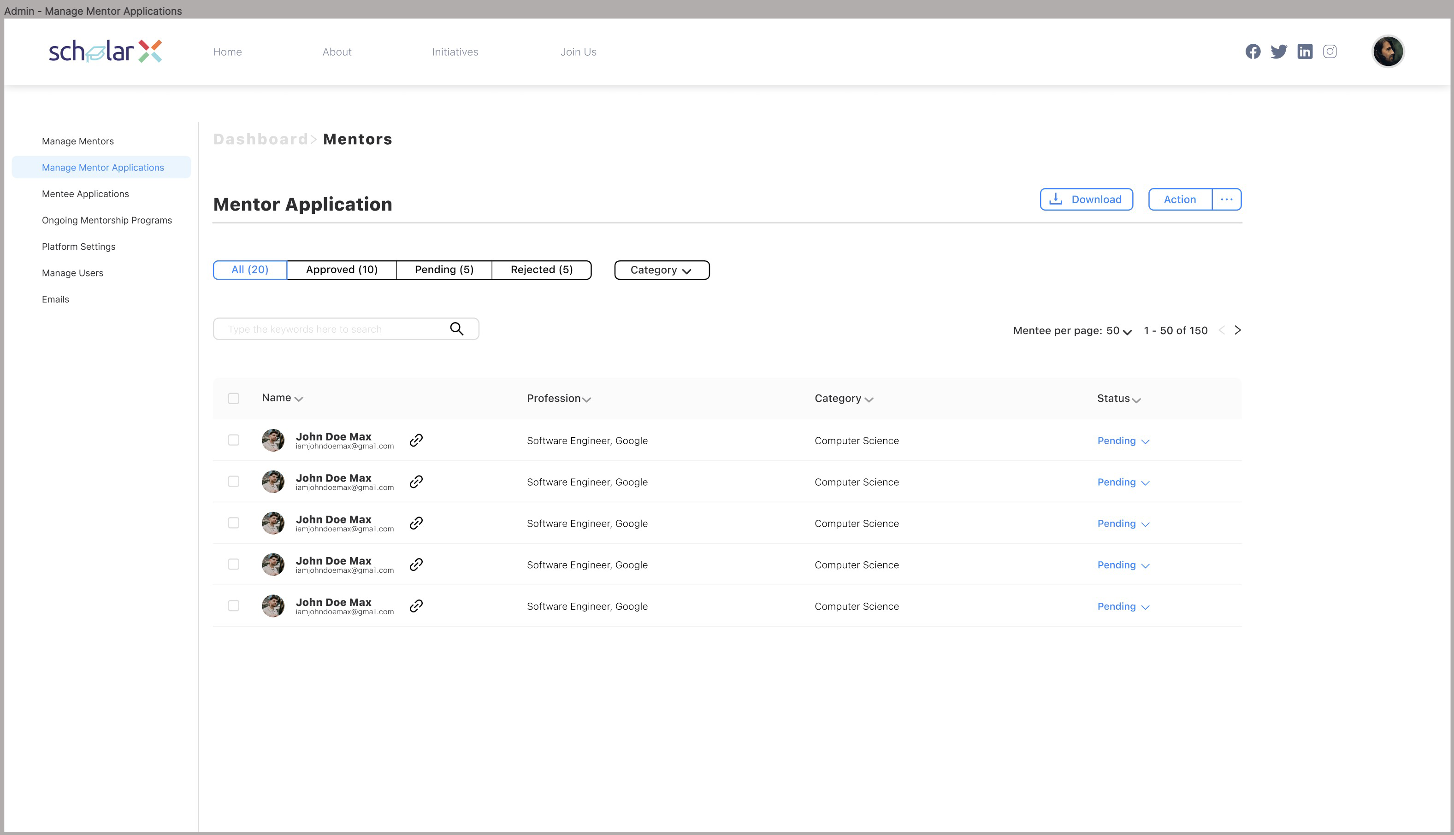
Task: Select all applications via header checkbox
Action: click(233, 398)
